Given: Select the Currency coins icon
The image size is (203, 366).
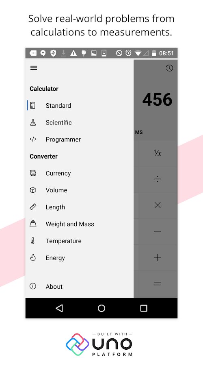Looking at the screenshot, I should pos(33,173).
